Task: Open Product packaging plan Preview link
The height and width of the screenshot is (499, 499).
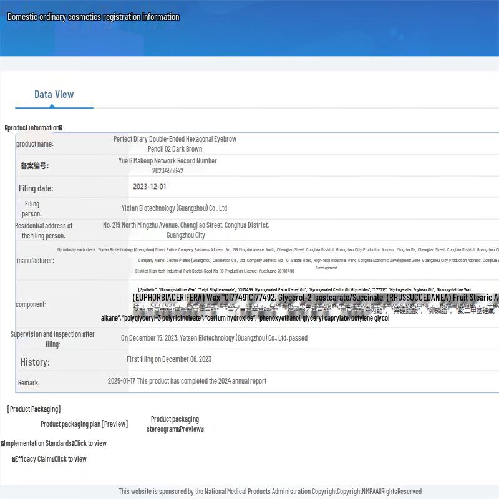Action: click(84, 424)
